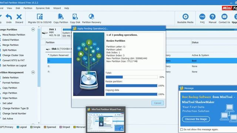Open the Partition Recovery tool
Viewport: 237px width, 133px height.
91,18
